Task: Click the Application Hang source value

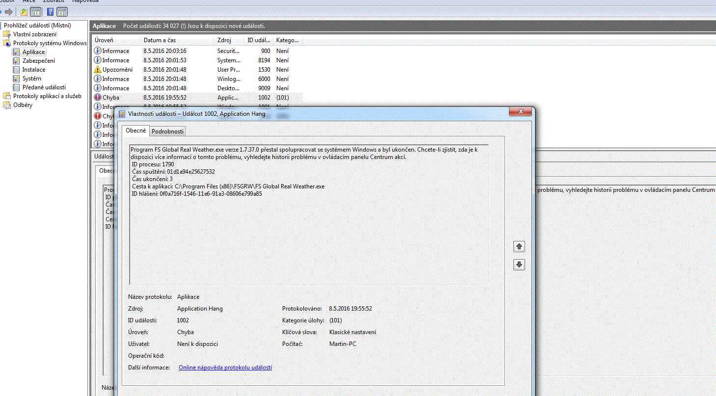Action: [x=200, y=309]
